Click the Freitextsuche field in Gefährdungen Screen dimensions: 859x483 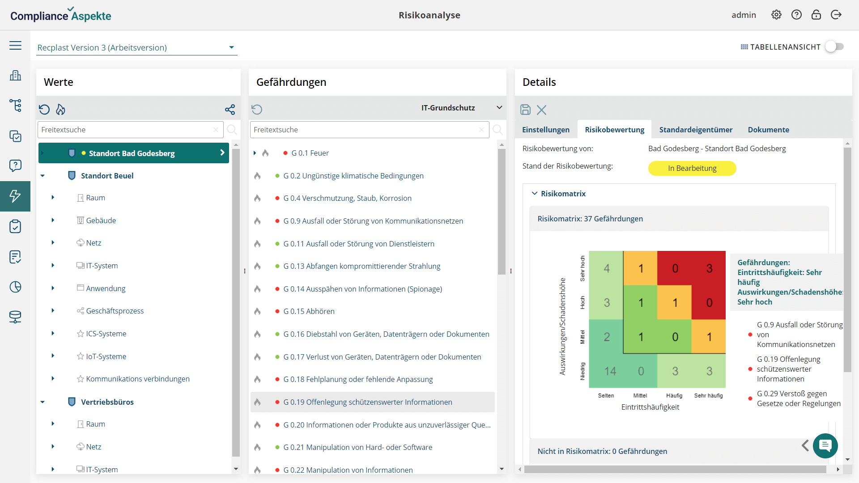click(x=367, y=130)
